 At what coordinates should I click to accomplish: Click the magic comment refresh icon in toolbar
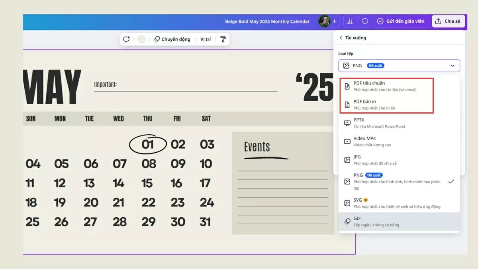click(126, 39)
